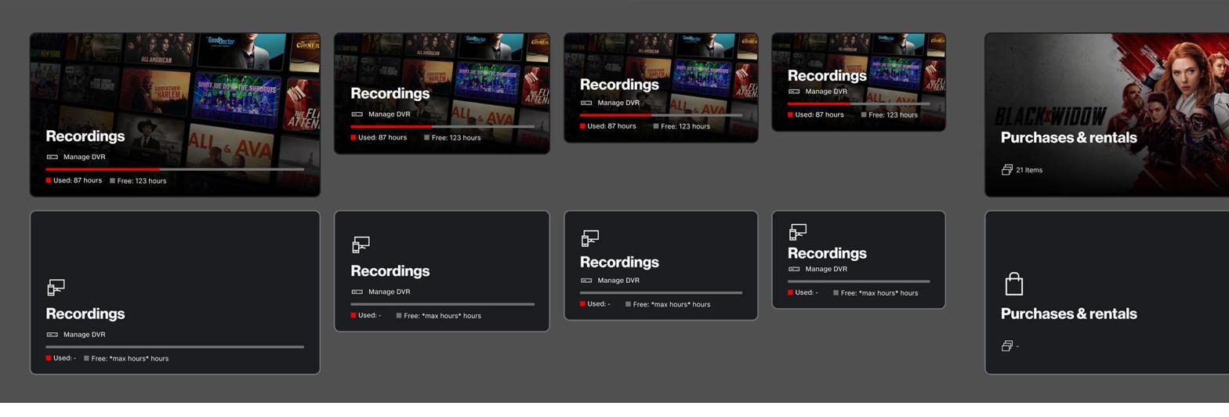The height and width of the screenshot is (417, 1229).
Task: Click the empty storage bar on the smallest empty Recordings card
Action: pos(859,281)
